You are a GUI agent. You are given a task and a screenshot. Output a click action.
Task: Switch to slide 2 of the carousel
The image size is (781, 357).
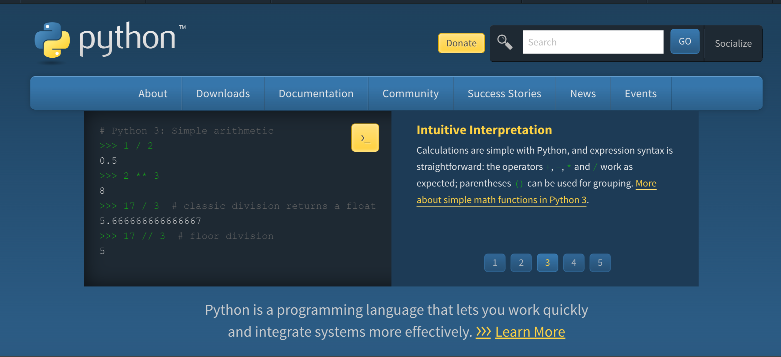521,263
